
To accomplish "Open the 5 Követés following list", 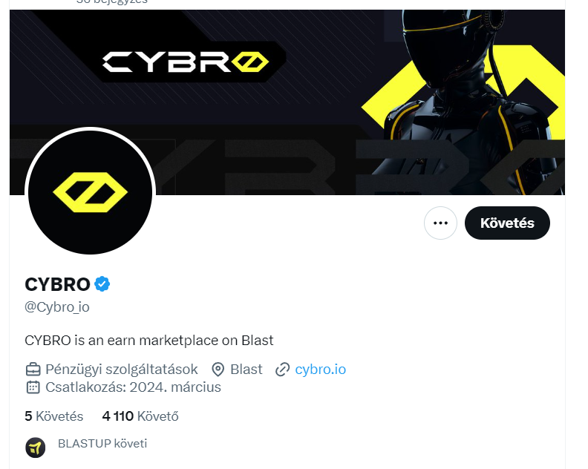I will point(54,416).
